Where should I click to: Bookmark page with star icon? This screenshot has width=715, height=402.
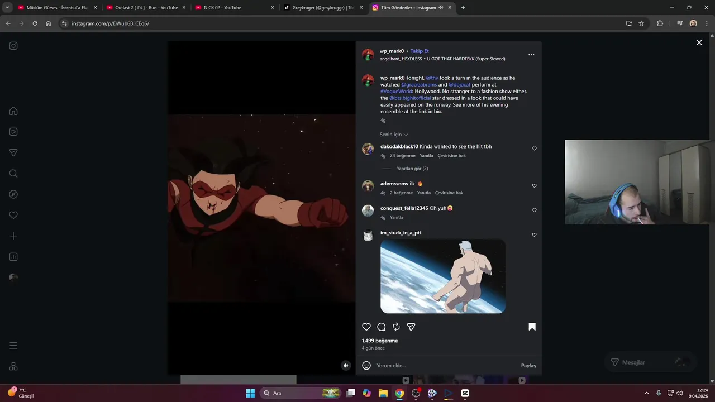[641, 23]
